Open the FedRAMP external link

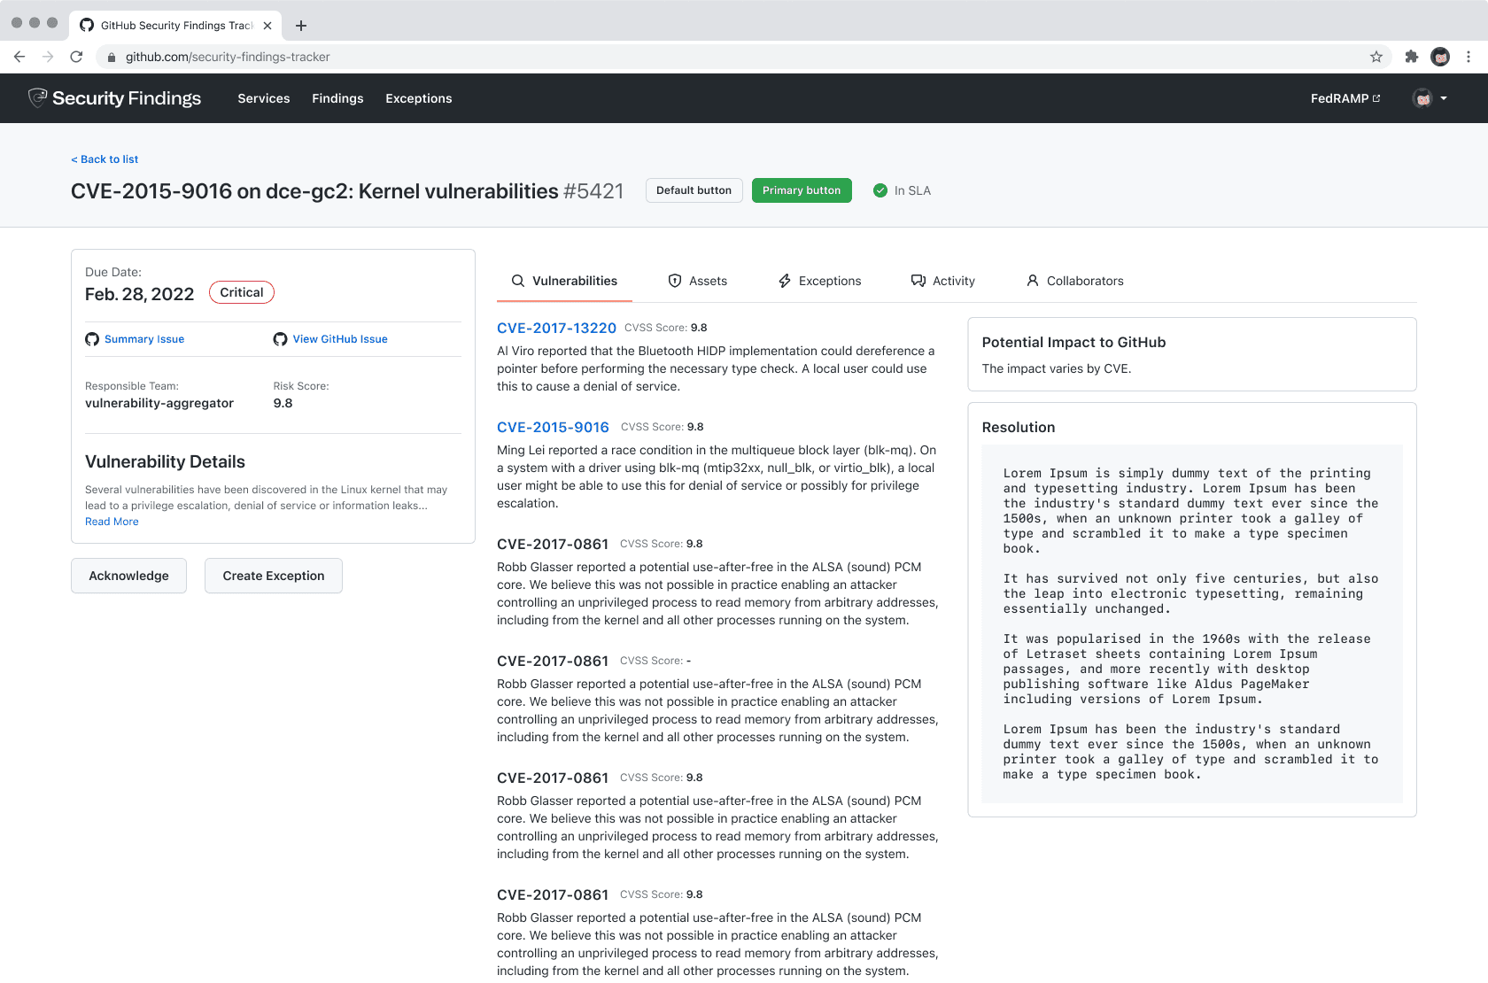[x=1345, y=98]
